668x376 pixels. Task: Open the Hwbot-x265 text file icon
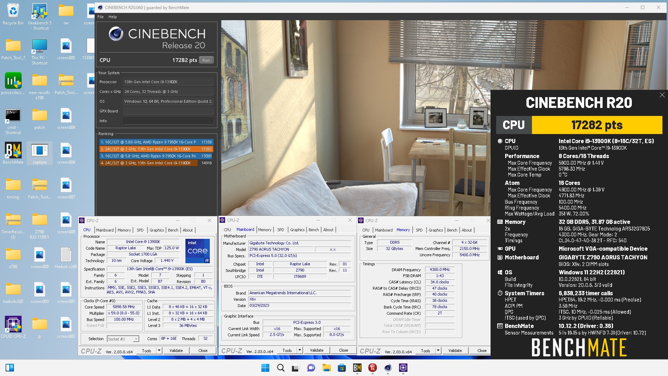[66, 258]
